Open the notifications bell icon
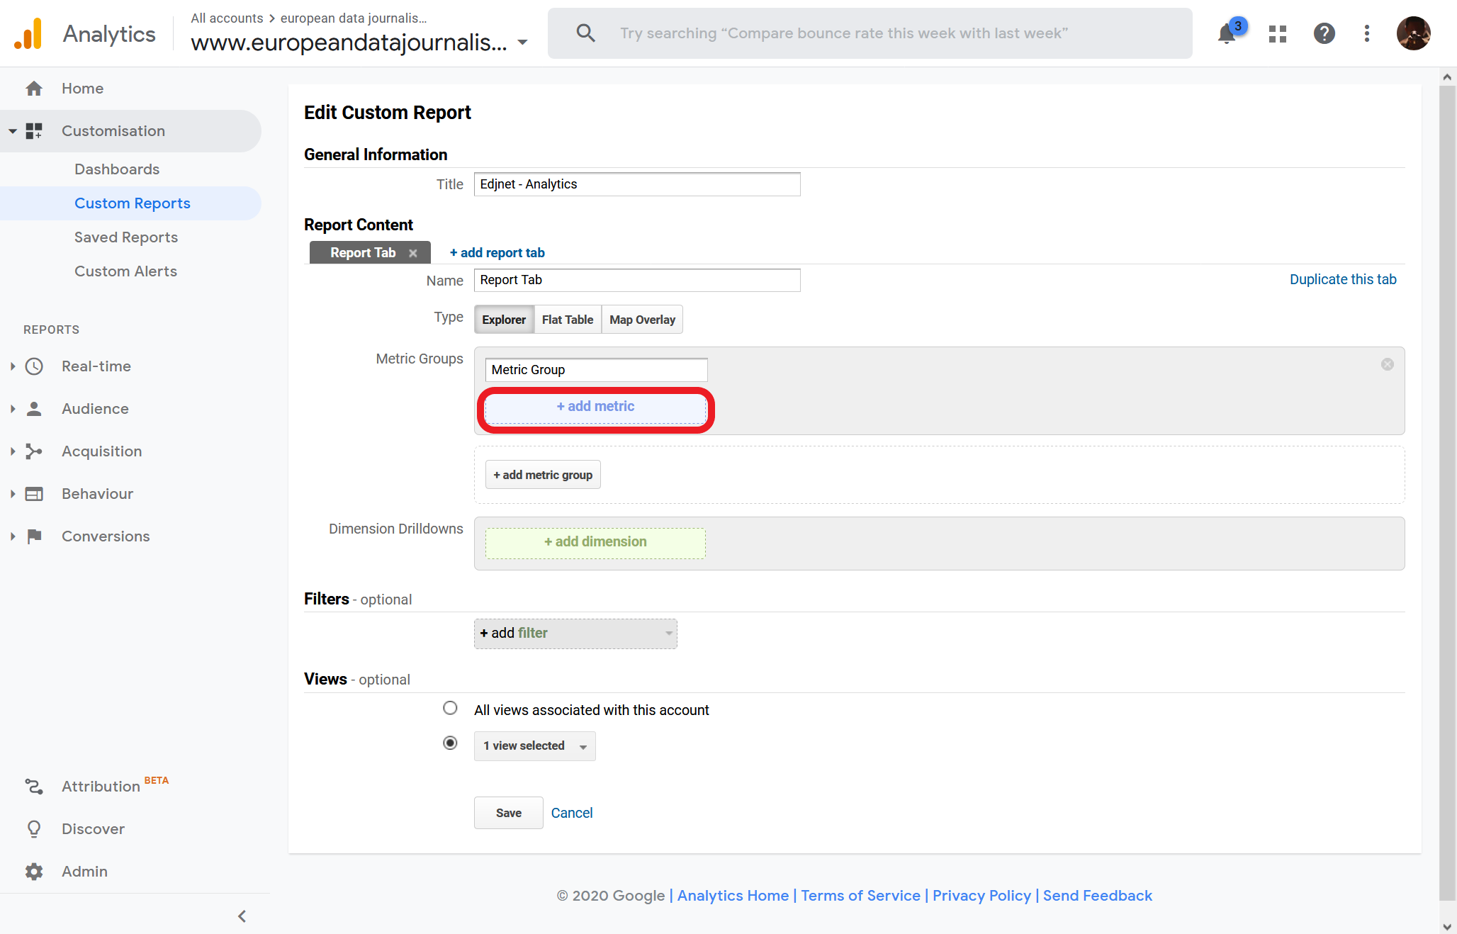The width and height of the screenshot is (1457, 934). 1227,34
